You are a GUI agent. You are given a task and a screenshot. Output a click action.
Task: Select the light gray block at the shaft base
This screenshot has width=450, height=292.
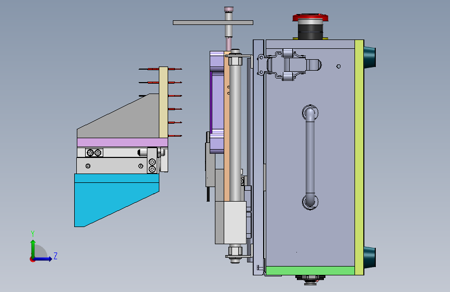(x=235, y=222)
